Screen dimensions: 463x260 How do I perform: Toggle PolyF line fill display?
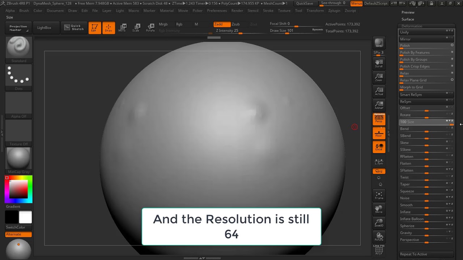pyautogui.click(x=379, y=250)
